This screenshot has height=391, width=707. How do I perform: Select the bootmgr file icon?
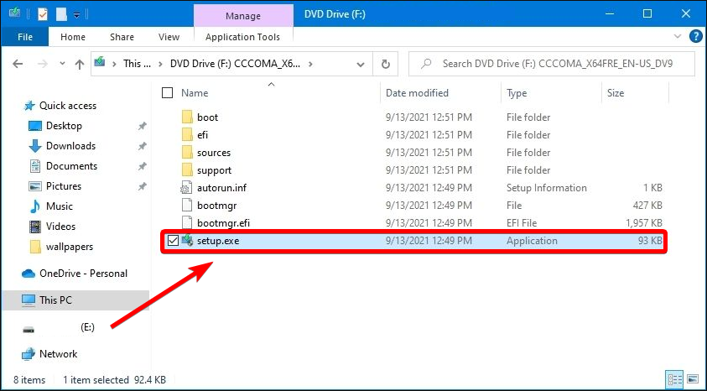click(x=187, y=206)
